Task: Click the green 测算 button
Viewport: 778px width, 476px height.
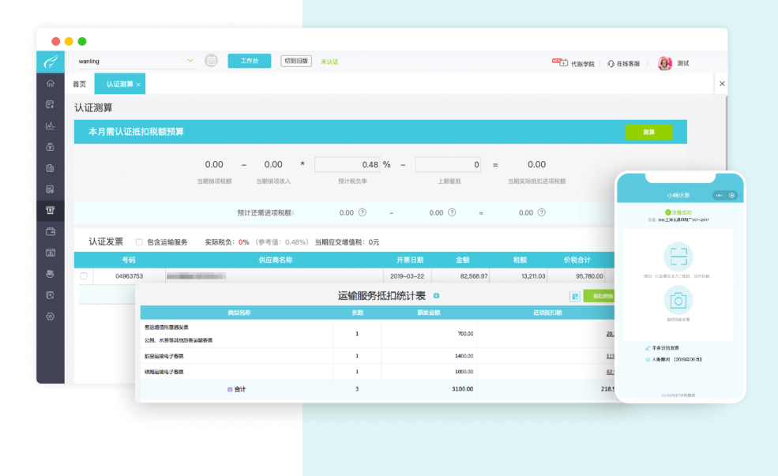Action: (648, 132)
